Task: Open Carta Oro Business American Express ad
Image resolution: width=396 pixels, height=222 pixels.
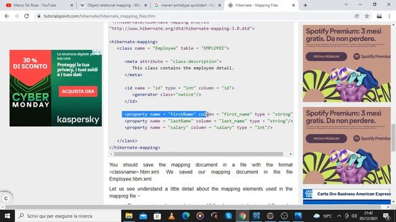Action: point(354,194)
